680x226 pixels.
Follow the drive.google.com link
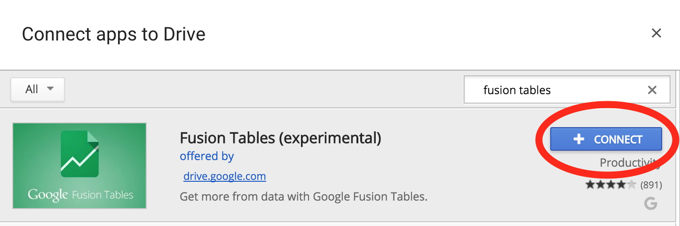point(225,177)
